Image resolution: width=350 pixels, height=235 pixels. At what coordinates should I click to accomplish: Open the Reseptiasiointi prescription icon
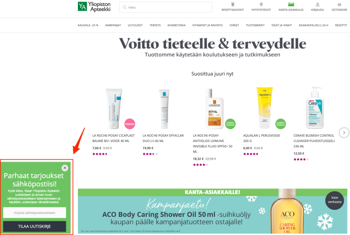click(233, 5)
